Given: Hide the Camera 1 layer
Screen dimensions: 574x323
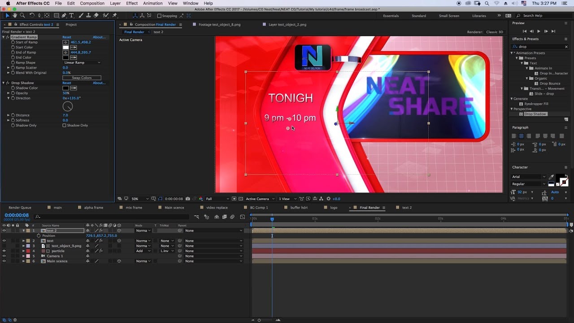Looking at the screenshot, I should click(x=4, y=256).
